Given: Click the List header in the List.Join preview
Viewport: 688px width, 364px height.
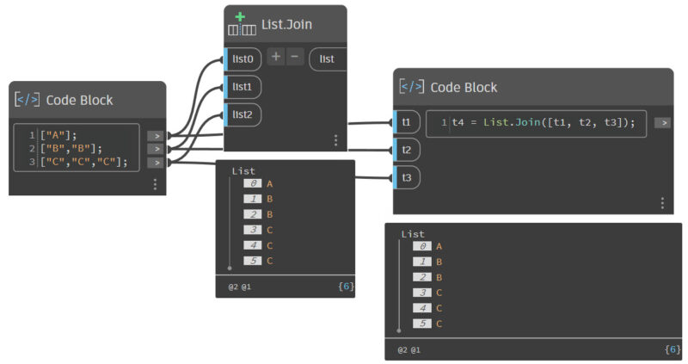Looking at the screenshot, I should point(243,171).
